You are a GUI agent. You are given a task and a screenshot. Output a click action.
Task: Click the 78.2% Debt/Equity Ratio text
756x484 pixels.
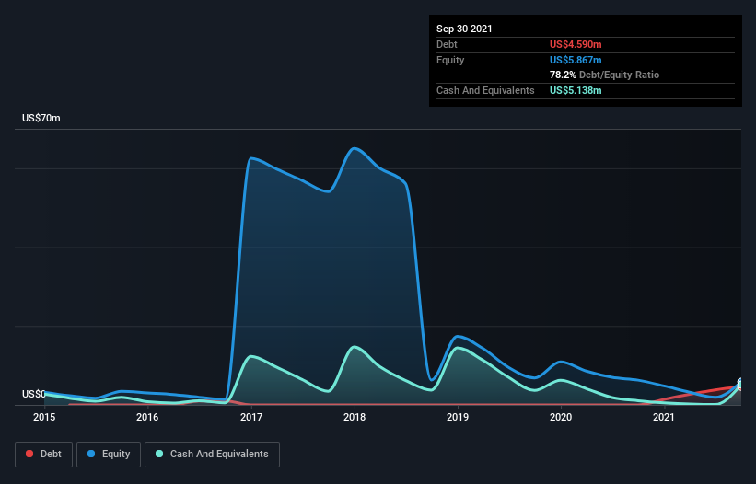pyautogui.click(x=605, y=75)
